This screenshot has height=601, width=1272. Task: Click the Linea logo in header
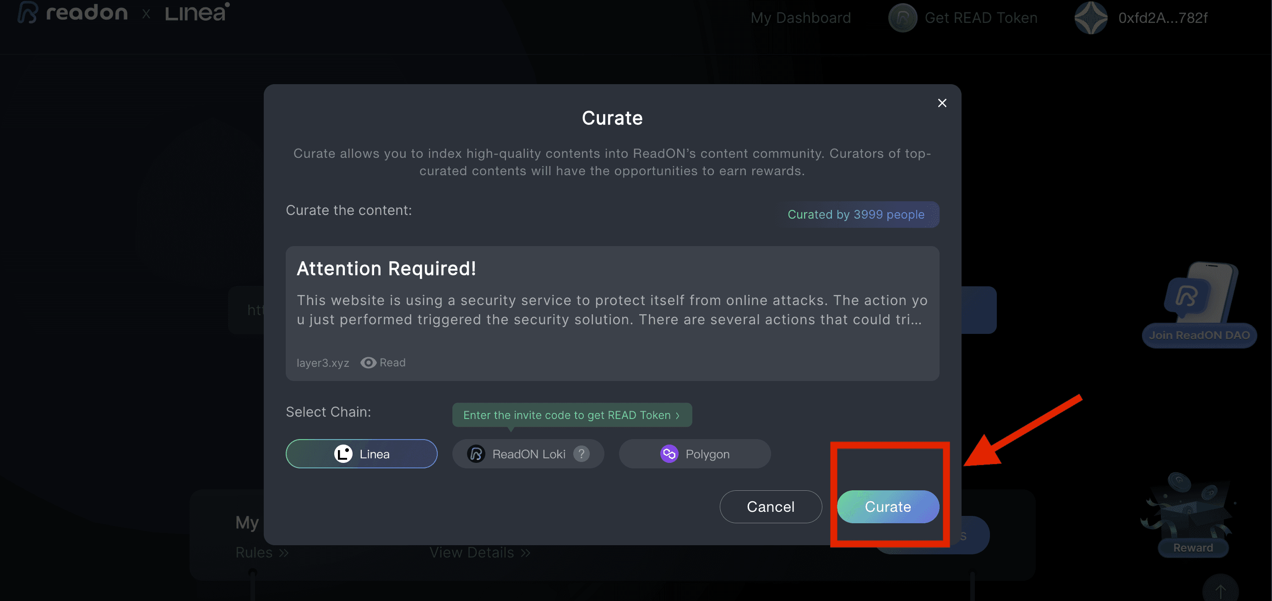point(197,12)
